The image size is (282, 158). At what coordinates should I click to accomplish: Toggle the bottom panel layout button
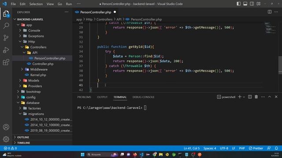[x=245, y=4]
